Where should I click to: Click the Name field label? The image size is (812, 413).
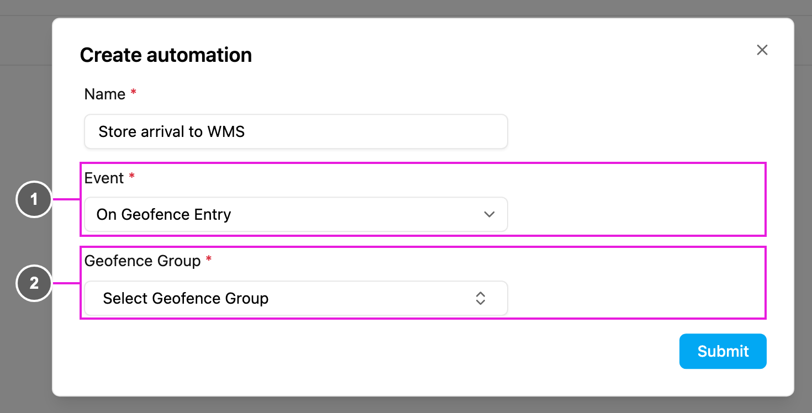[x=105, y=94]
